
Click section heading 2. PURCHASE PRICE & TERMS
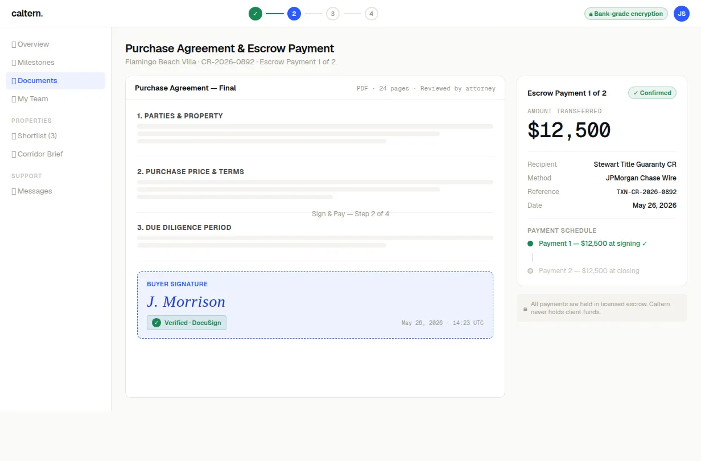point(191,172)
